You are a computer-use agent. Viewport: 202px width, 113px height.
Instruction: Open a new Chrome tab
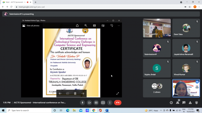(x=35, y=2)
